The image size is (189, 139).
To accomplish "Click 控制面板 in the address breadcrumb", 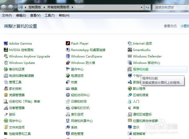I will 35,7.
